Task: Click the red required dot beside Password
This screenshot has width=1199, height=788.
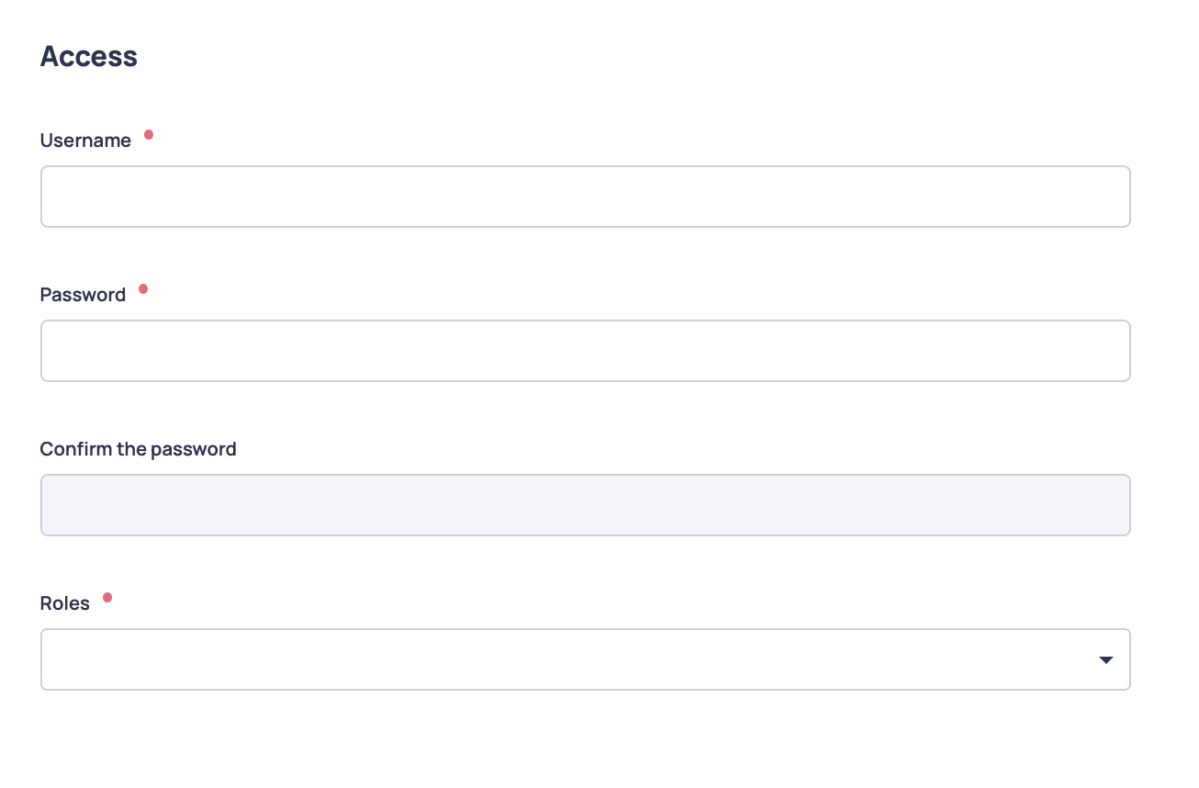Action: pyautogui.click(x=143, y=289)
